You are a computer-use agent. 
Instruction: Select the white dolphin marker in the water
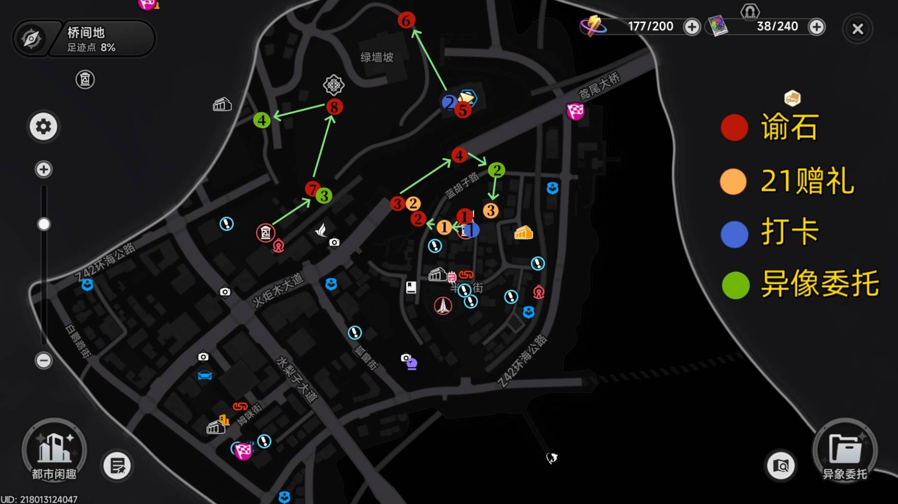tap(552, 458)
